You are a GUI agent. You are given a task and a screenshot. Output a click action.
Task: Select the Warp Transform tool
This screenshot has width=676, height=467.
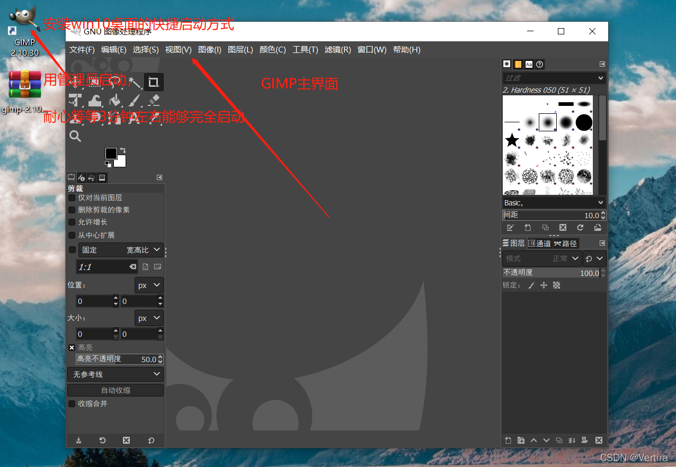click(x=95, y=100)
